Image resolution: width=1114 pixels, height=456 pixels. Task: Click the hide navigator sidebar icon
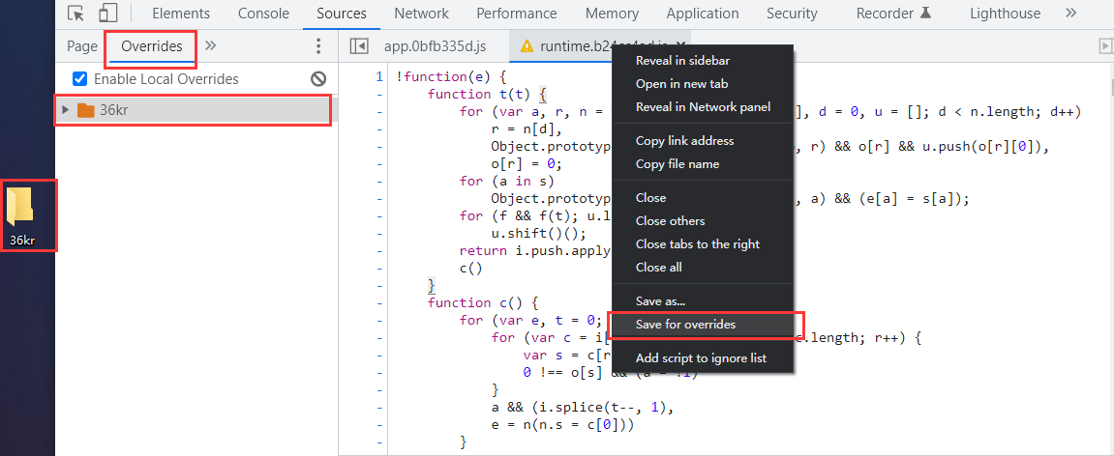(359, 46)
